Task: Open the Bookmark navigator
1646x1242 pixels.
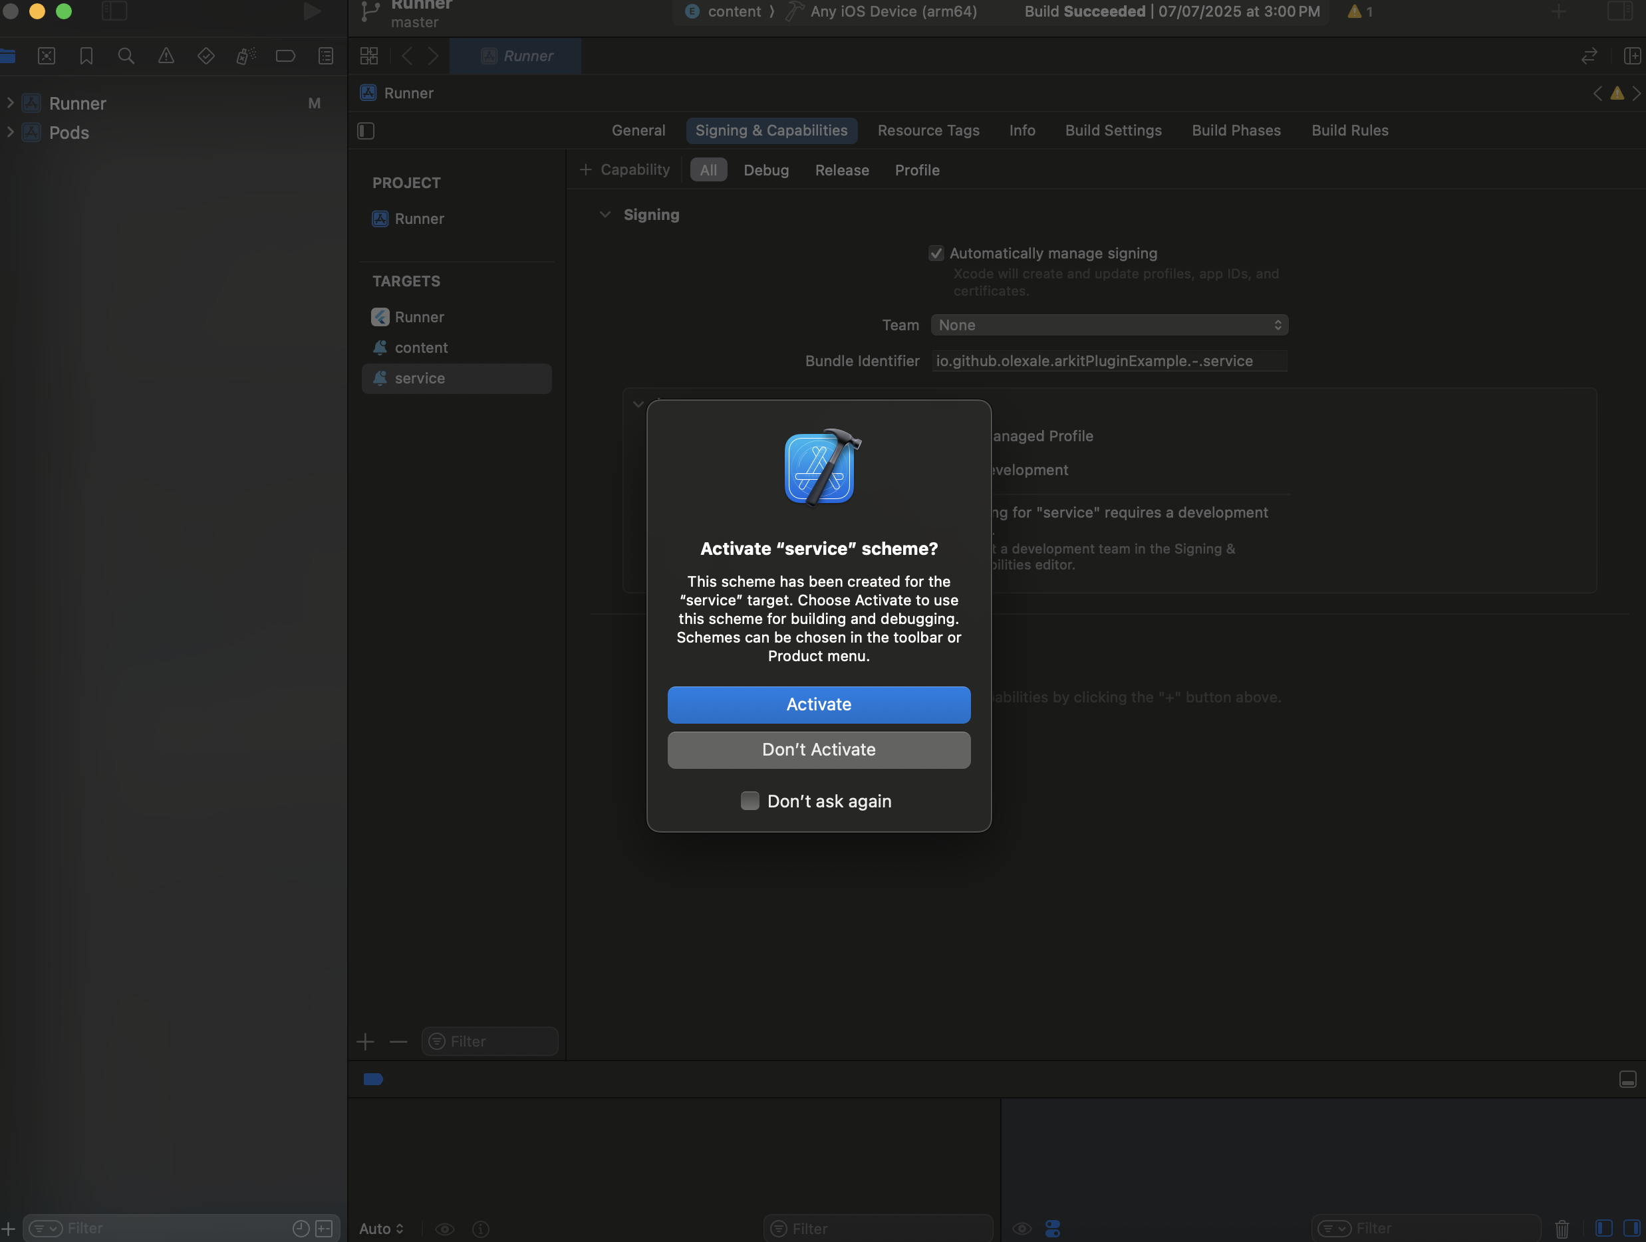Action: (x=86, y=56)
